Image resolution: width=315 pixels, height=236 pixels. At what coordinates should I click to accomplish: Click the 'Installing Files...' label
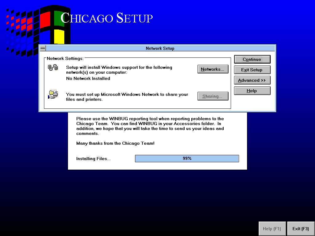(x=94, y=159)
